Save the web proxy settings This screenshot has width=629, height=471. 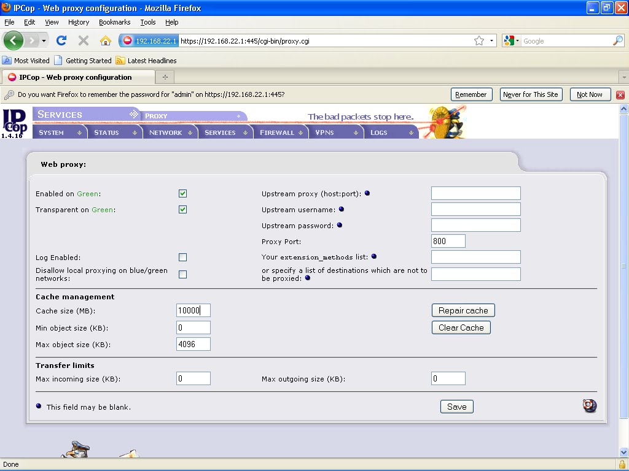coord(457,407)
